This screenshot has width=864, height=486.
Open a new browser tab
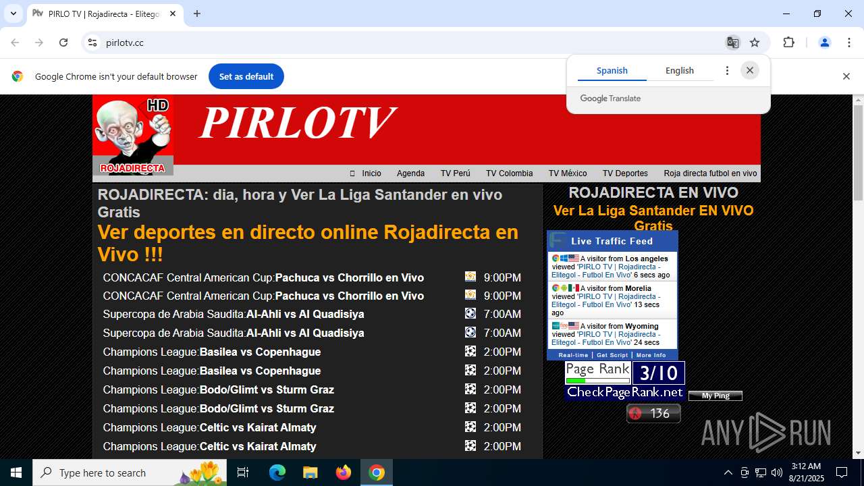pos(197,13)
